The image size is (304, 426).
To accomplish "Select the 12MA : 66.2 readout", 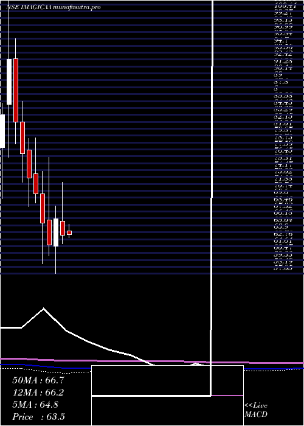I will tap(38, 393).
